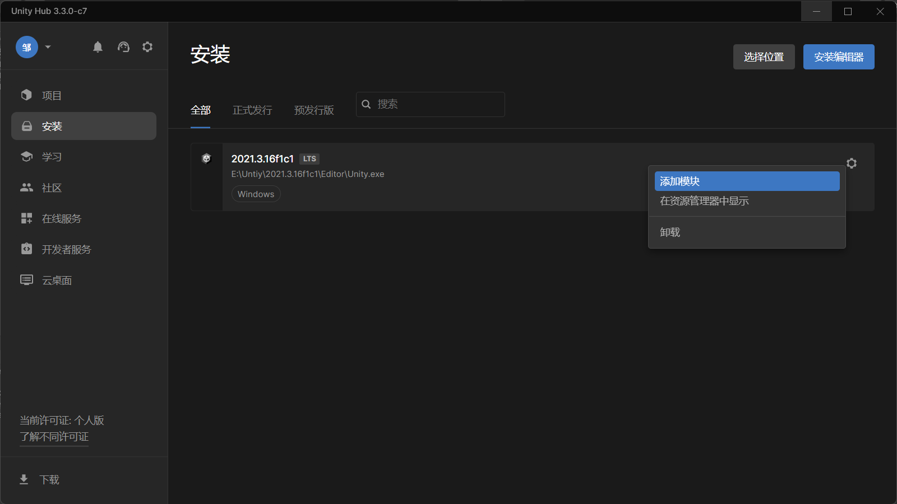Switch to the 全部 tab
This screenshot has width=897, height=504.
click(201, 110)
